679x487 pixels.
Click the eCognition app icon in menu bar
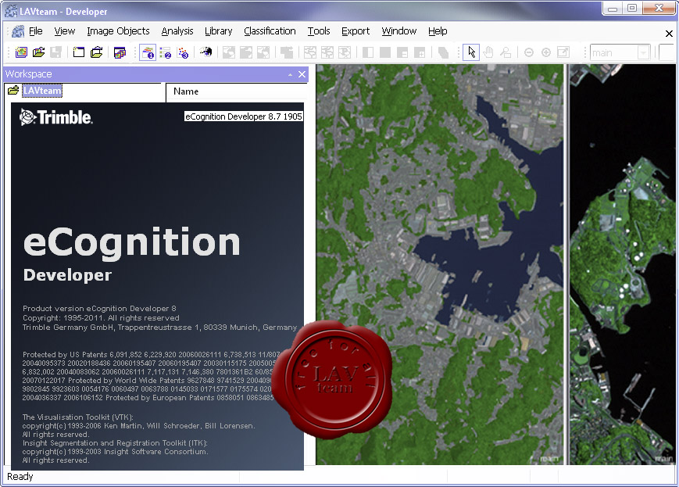tap(18, 31)
